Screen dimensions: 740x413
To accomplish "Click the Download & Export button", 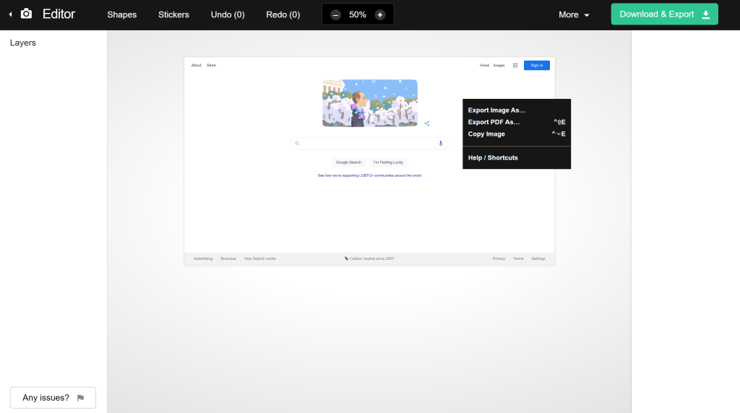I will click(664, 14).
